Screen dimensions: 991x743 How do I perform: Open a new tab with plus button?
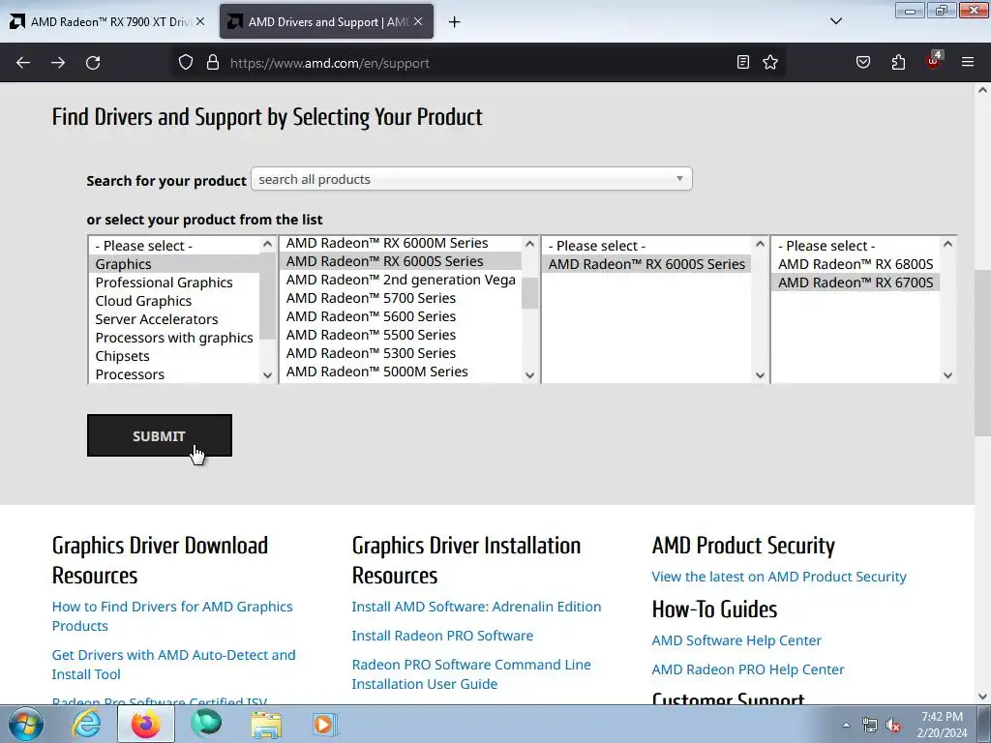455,22
